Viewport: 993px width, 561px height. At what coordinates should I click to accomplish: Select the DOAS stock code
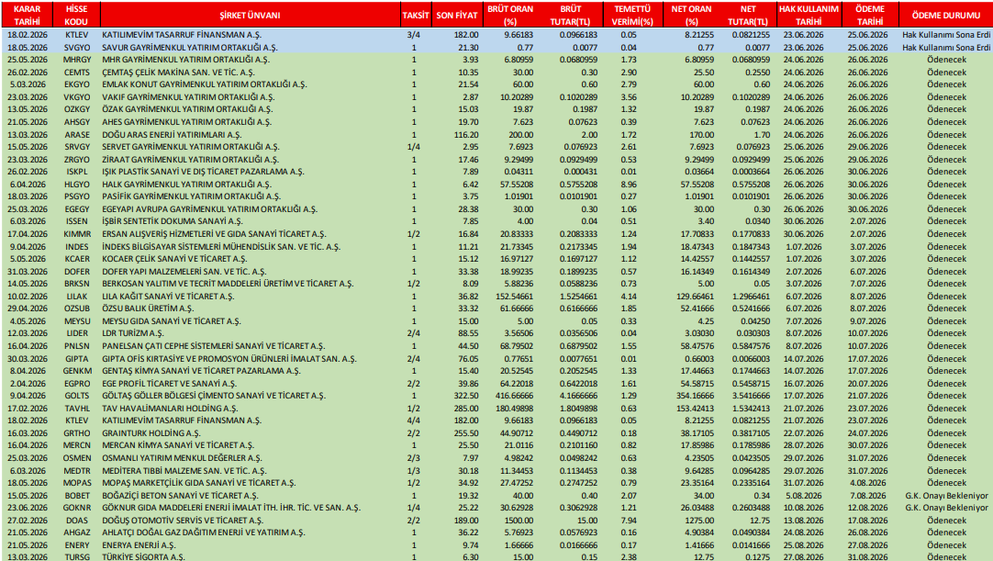[76, 520]
